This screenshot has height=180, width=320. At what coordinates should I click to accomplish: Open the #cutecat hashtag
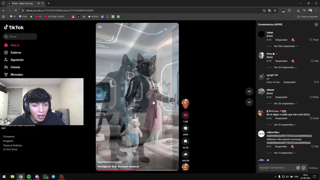134,166
